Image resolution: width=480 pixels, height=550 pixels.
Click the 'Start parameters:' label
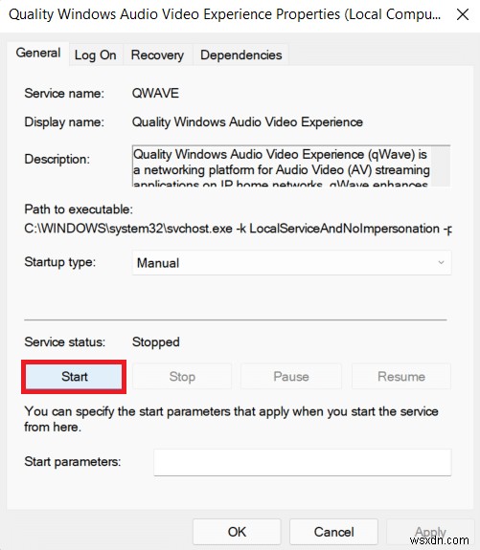point(73,462)
